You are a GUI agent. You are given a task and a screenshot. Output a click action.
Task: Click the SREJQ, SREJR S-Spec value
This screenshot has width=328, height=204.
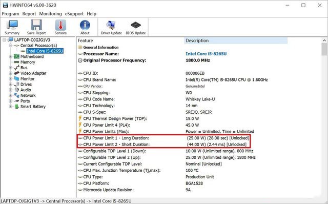(198, 112)
